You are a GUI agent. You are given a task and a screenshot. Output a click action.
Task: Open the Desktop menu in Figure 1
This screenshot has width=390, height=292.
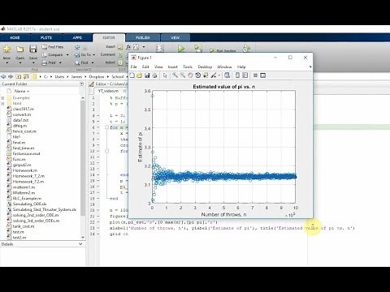[x=205, y=67]
